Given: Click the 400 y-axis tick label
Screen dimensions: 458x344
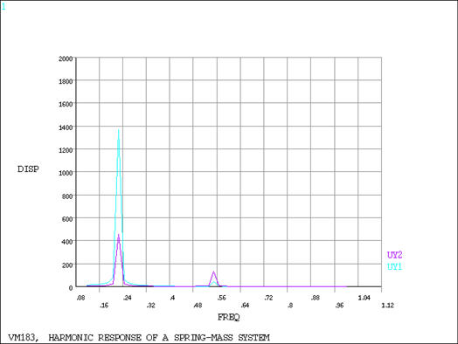Looking at the screenshot, I should click(67, 242).
